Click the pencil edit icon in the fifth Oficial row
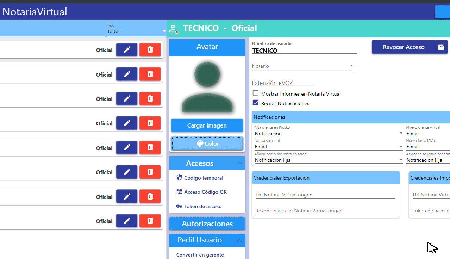The image size is (450, 259). [127, 148]
